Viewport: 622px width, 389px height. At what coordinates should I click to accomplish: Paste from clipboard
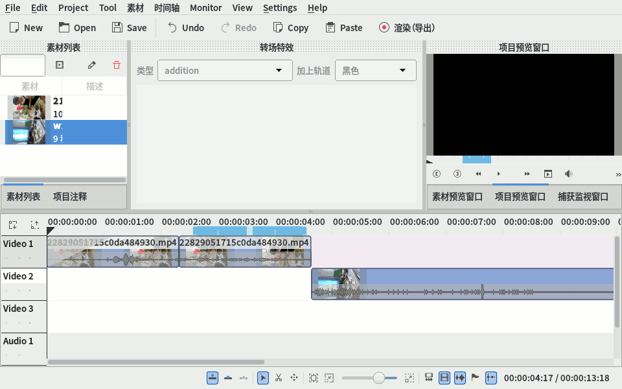point(344,28)
